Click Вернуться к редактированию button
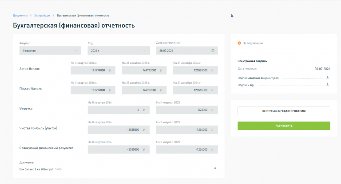 (x=284, y=111)
